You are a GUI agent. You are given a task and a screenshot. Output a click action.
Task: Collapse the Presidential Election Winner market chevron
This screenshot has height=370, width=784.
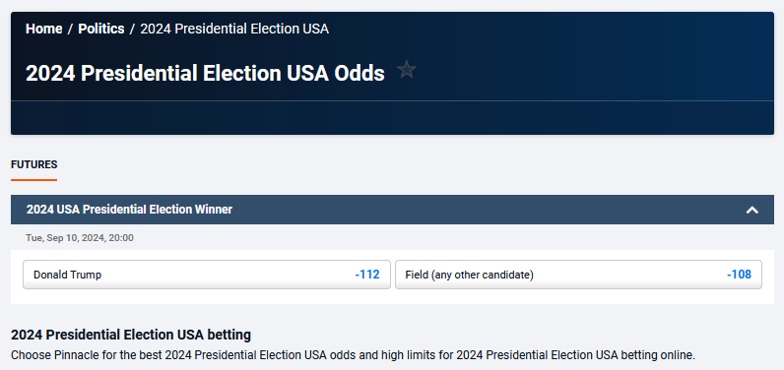pos(752,211)
